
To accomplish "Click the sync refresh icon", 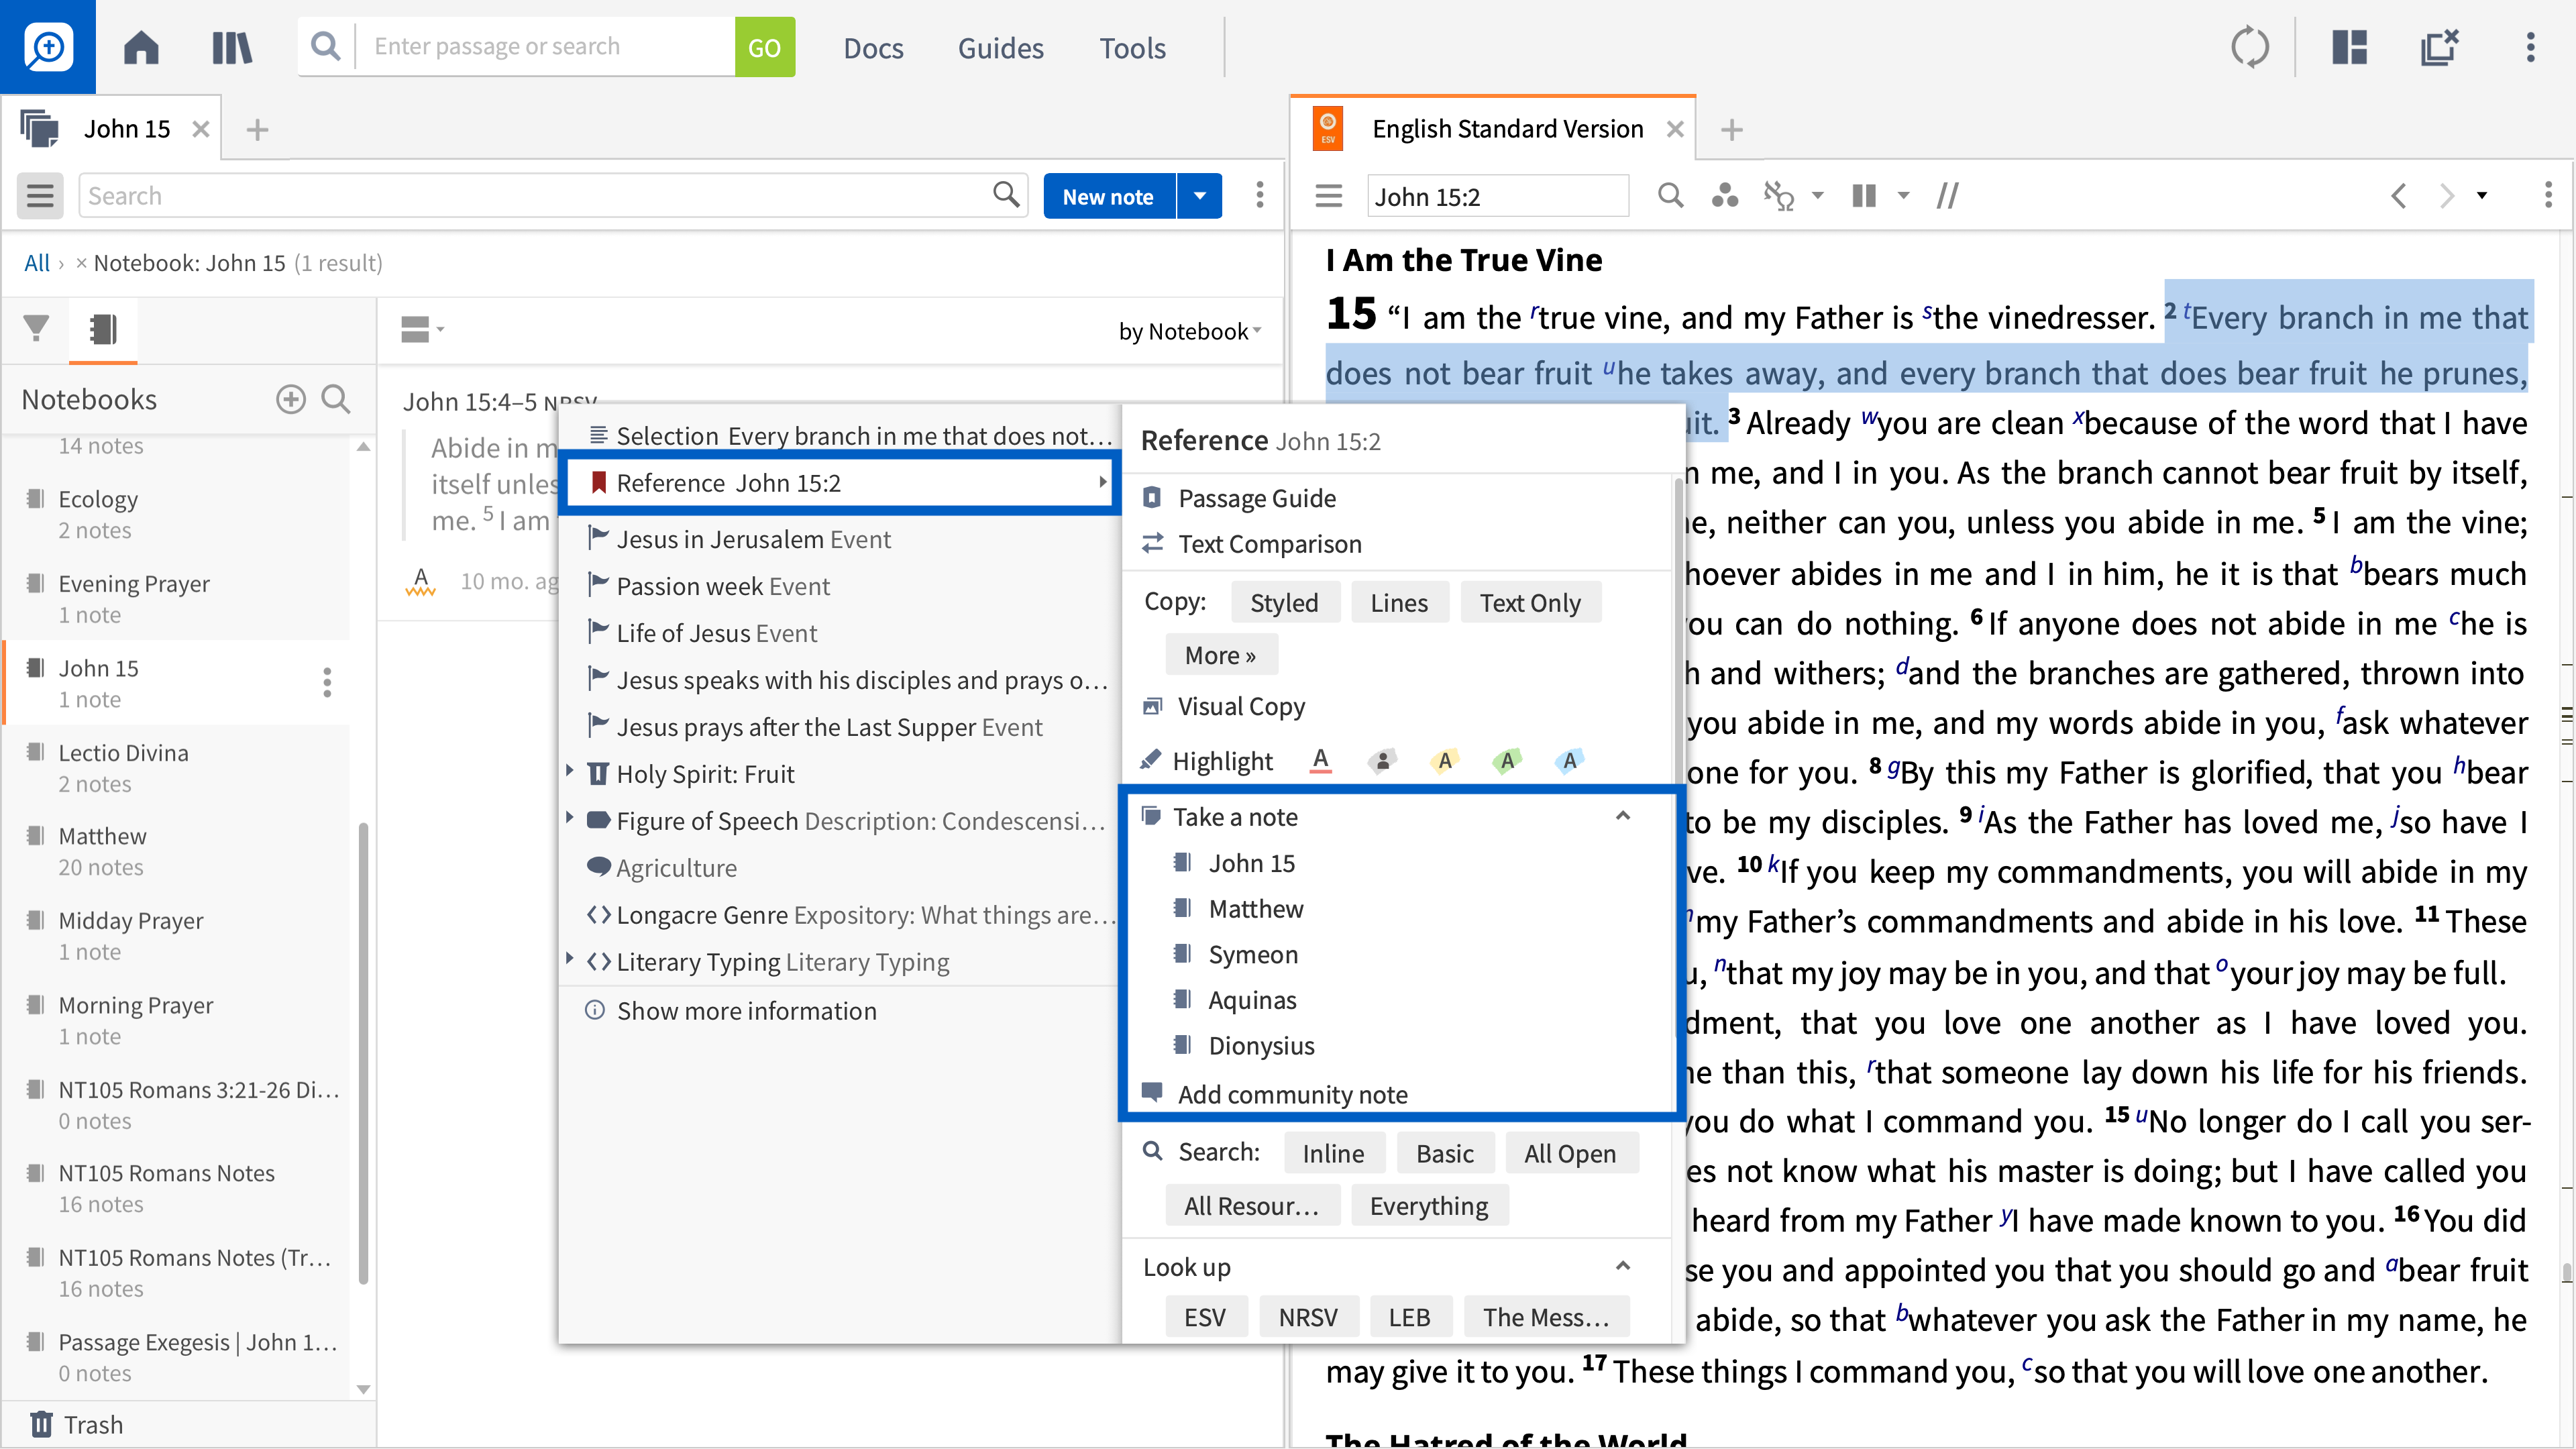I will coord(2250,47).
